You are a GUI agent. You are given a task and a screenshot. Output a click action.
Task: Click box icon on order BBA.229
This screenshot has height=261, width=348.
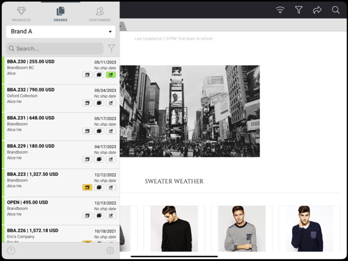tap(99, 159)
